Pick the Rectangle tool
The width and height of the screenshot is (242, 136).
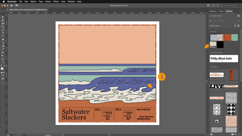(x=3, y=27)
